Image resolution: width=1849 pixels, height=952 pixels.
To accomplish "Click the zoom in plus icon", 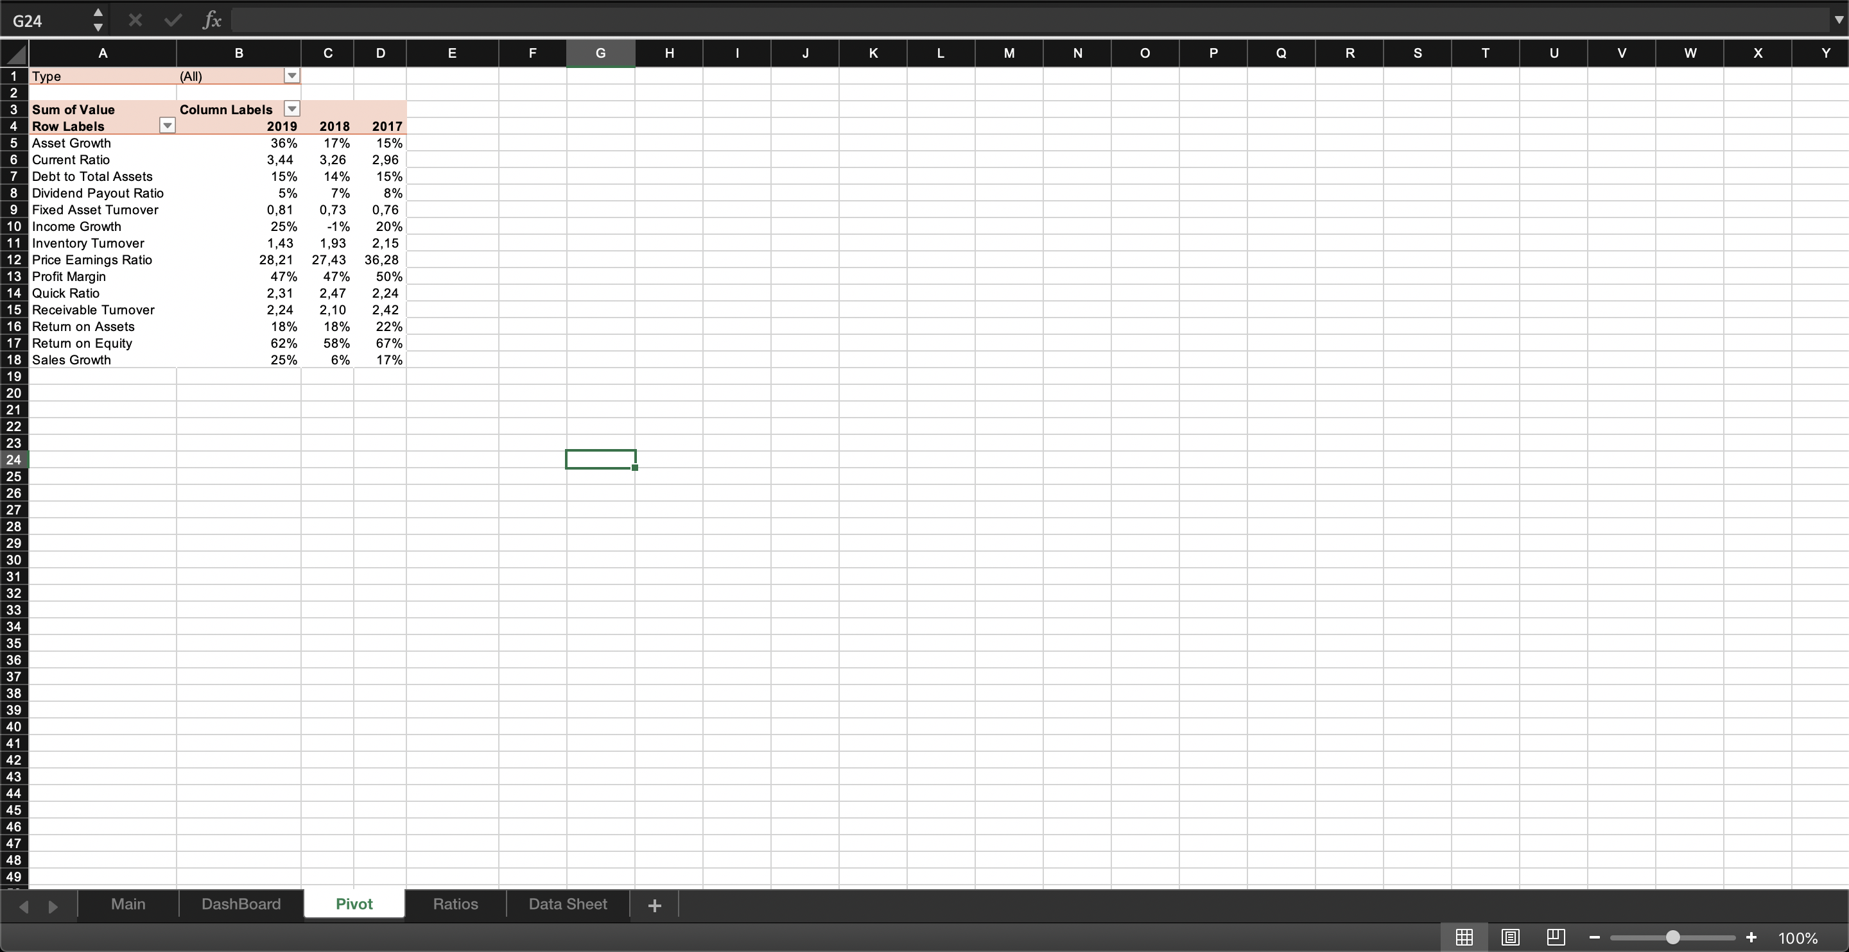I will click(x=1751, y=937).
